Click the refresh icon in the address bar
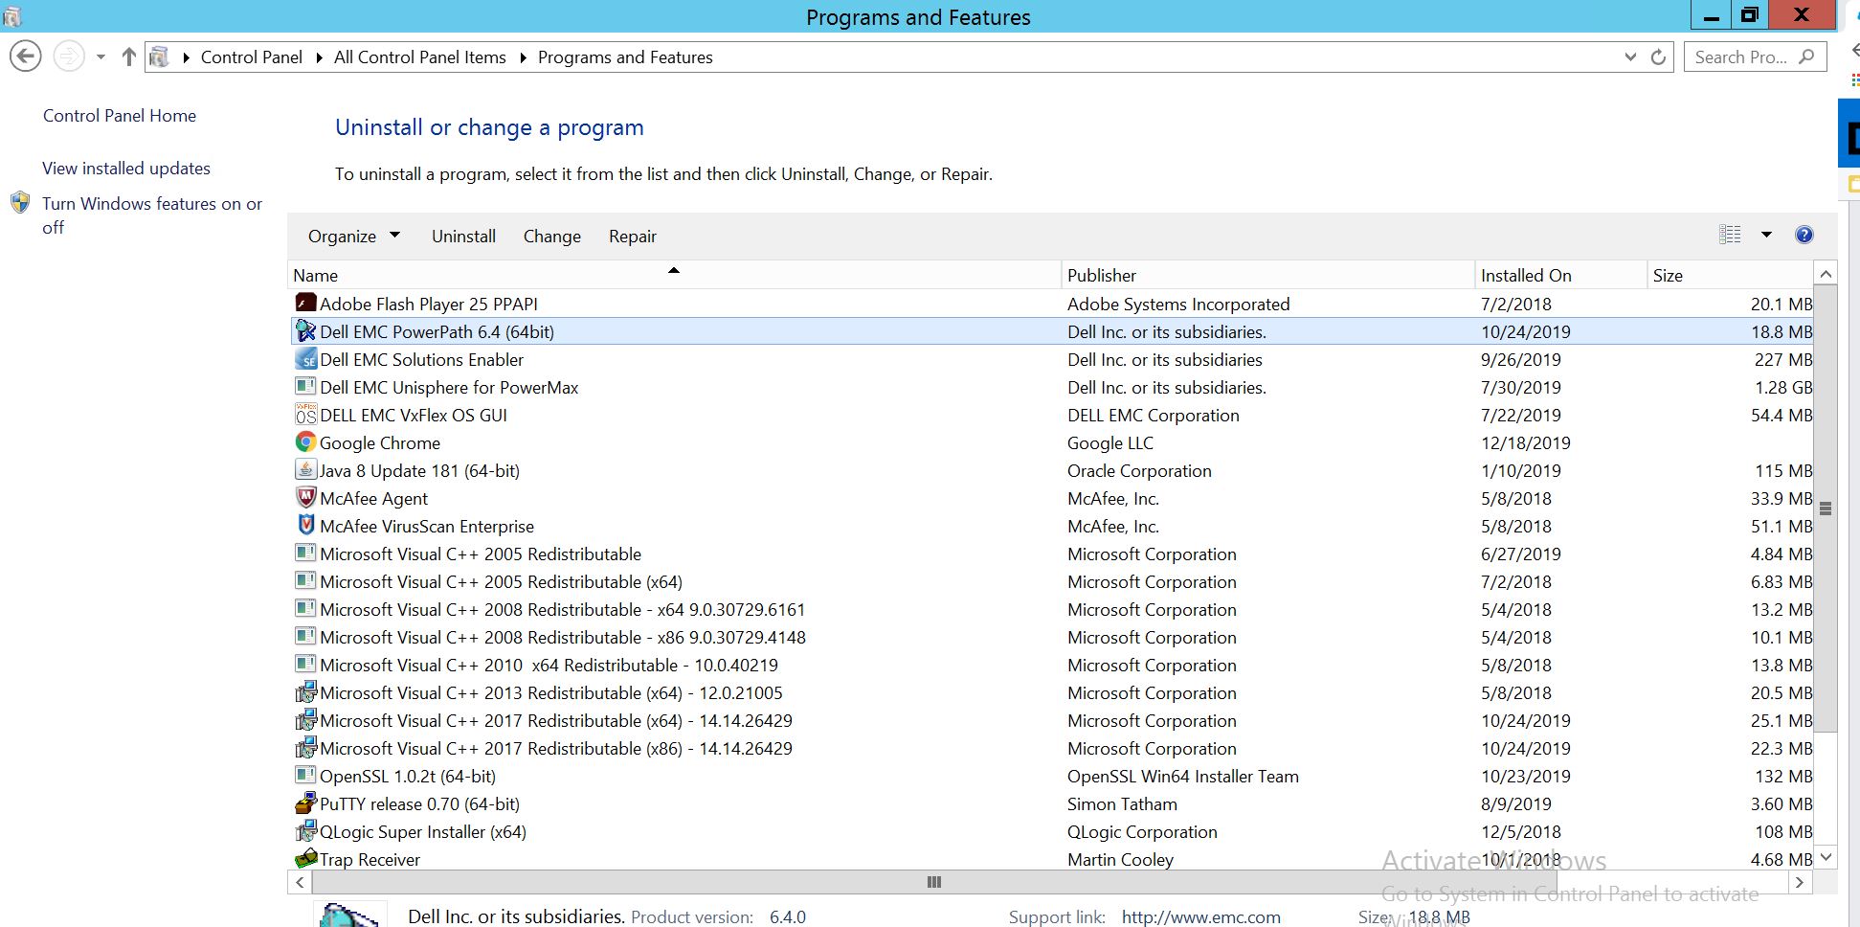Image resolution: width=1860 pixels, height=927 pixels. pos(1658,57)
